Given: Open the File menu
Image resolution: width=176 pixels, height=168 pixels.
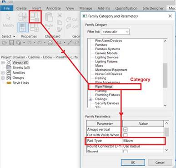Looking at the screenshot, I should tap(7, 8).
